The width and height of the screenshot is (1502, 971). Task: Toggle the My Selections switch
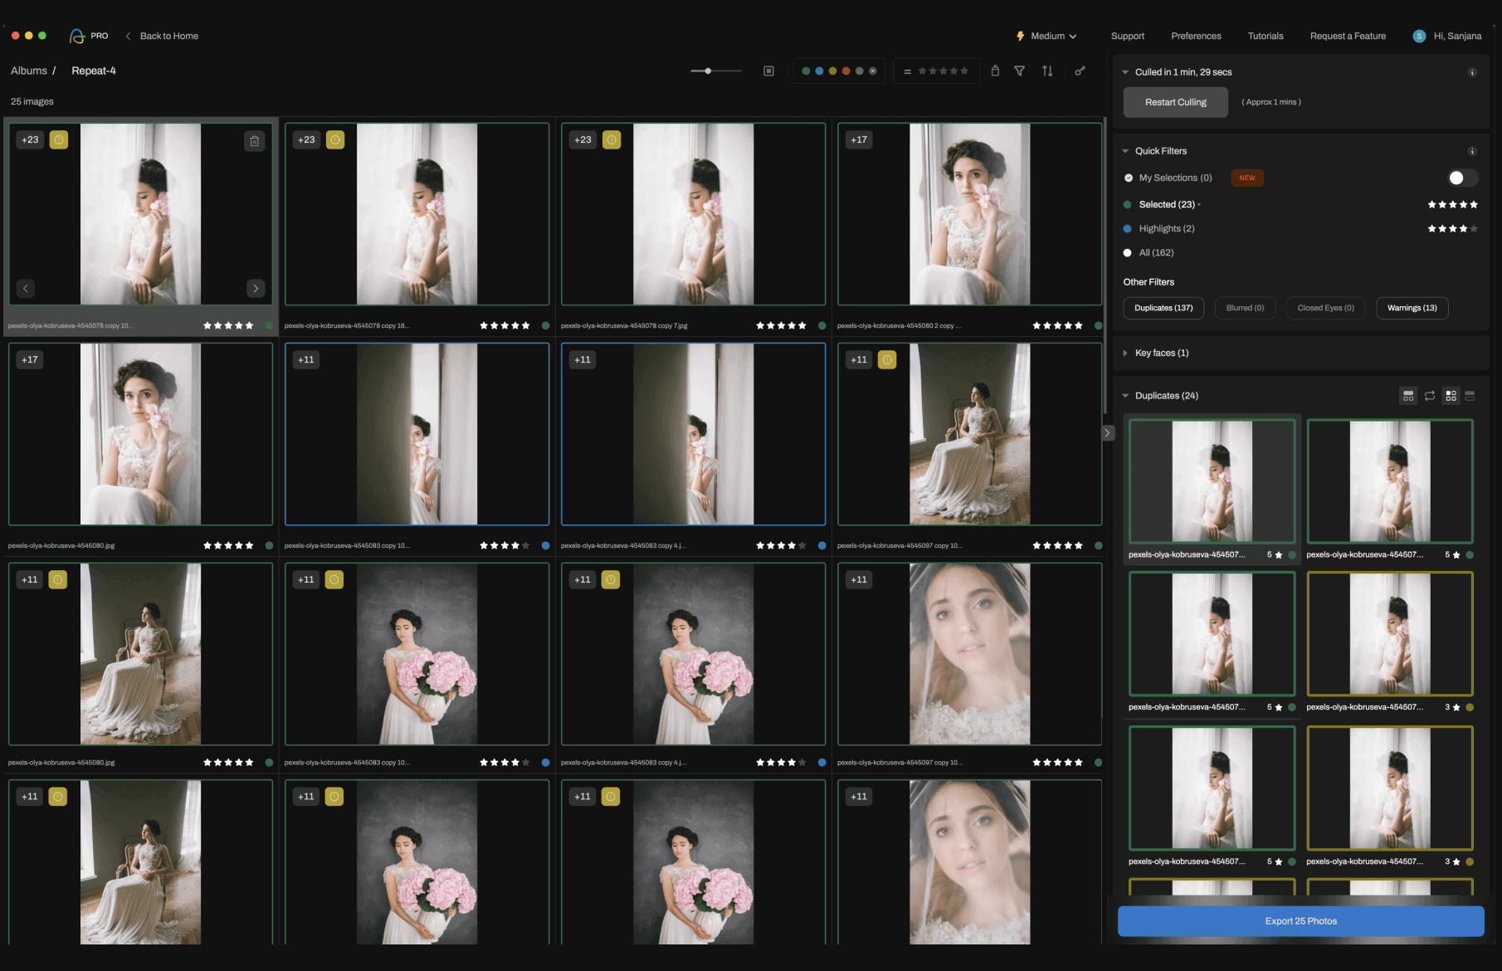[x=1461, y=178]
